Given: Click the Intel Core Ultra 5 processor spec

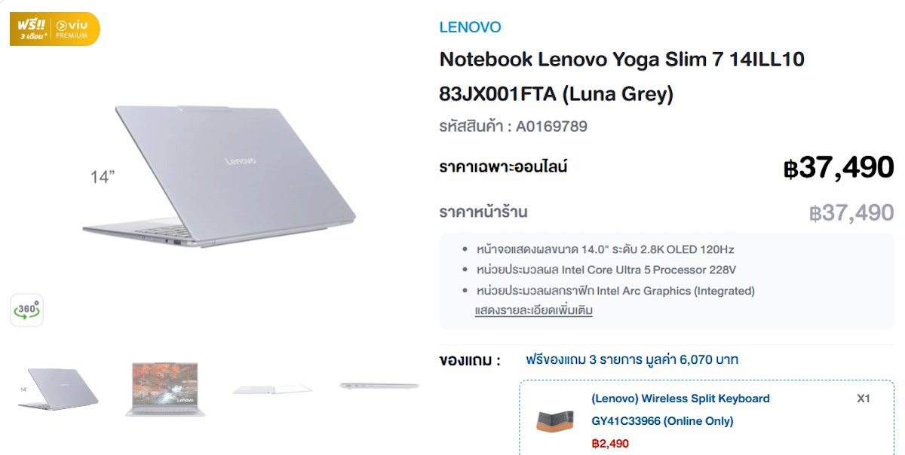Looking at the screenshot, I should click(606, 270).
